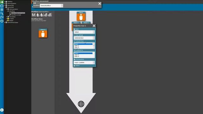Open the search magnifier icon
Image resolution: width=203 pixels, height=114 pixels.
[x=2, y=13]
